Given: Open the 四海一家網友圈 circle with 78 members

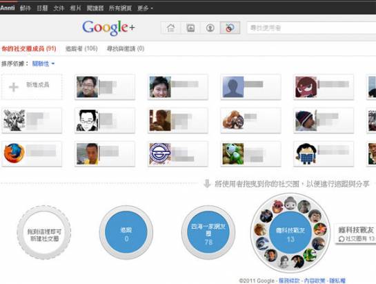Looking at the screenshot, I should tap(208, 232).
